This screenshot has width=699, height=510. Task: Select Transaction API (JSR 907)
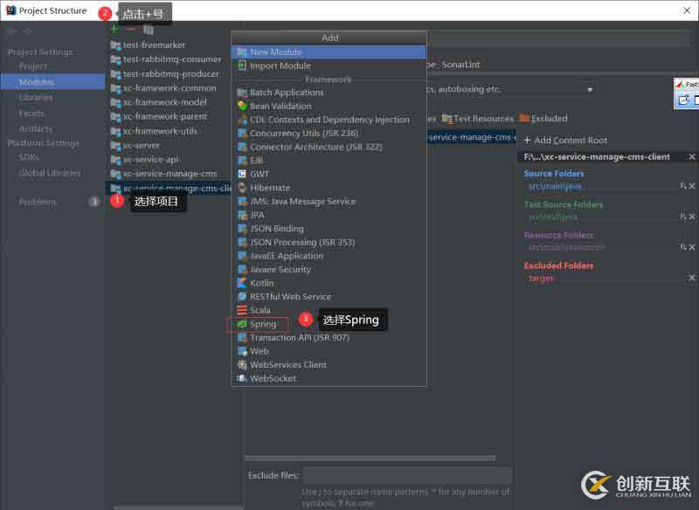329,338
